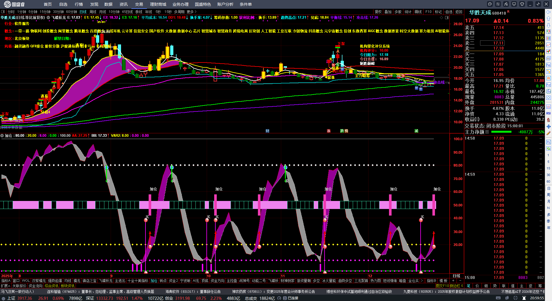The image size is (552, 301).
Task: Open the 行情 menu
Action: [79, 4]
